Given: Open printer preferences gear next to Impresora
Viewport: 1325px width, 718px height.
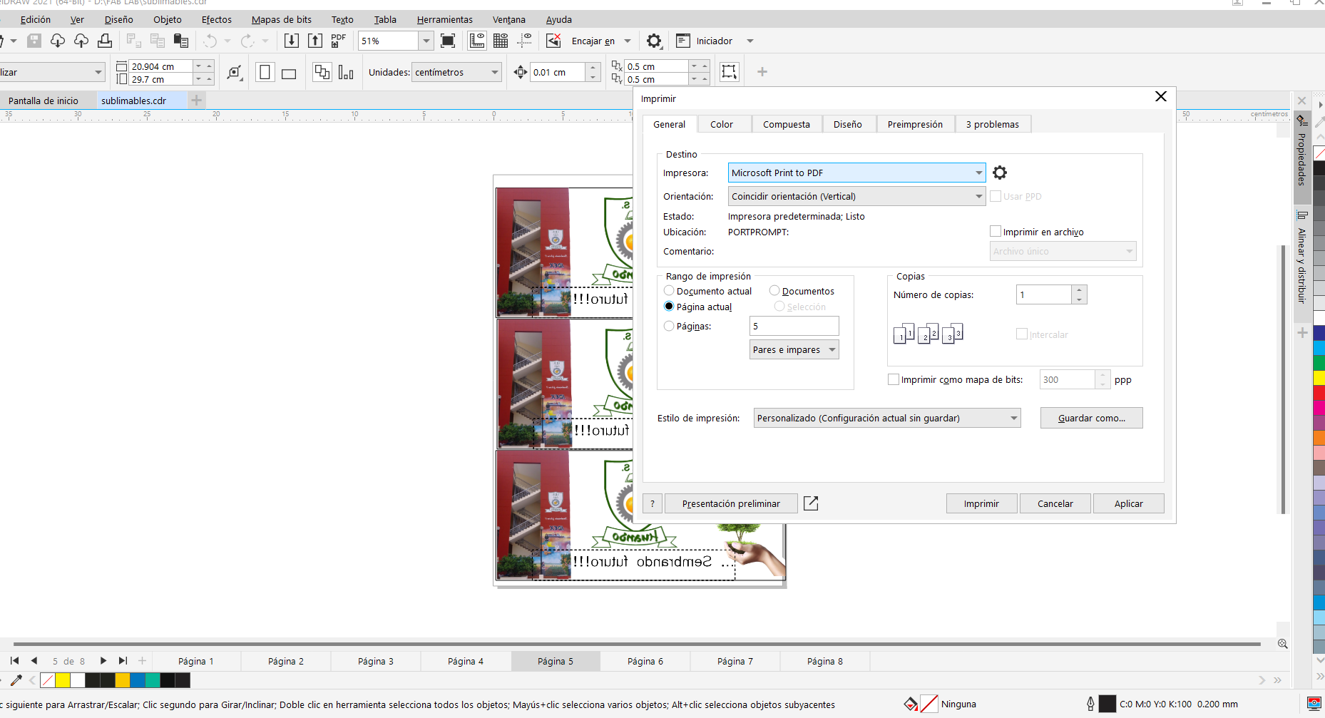Looking at the screenshot, I should pyautogui.click(x=1000, y=173).
